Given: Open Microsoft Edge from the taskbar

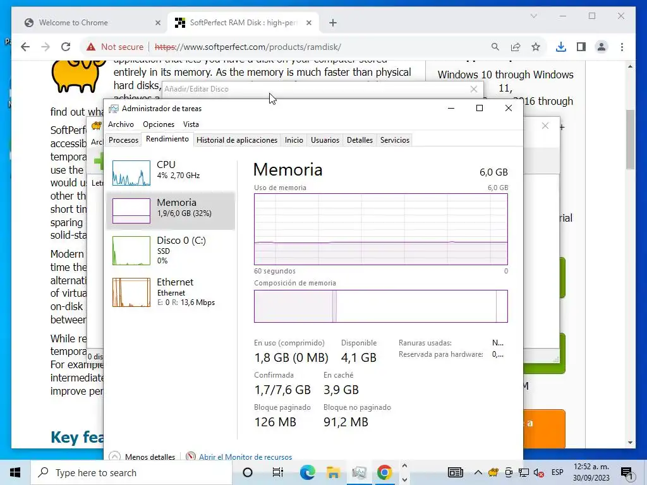Looking at the screenshot, I should click(x=308, y=472).
